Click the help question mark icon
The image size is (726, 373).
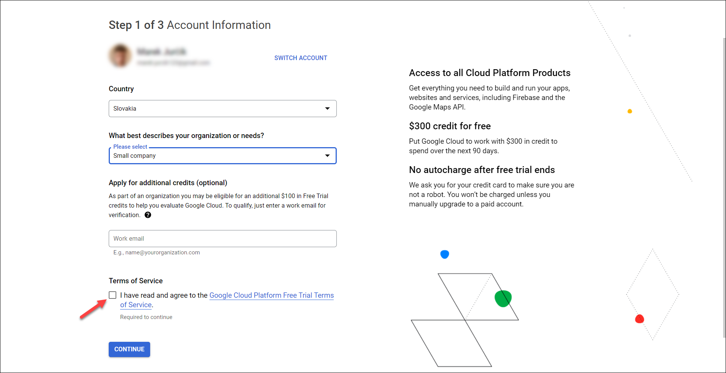pos(148,215)
